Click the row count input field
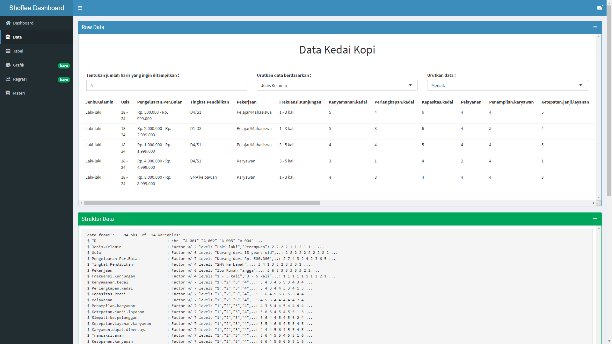 167,85
